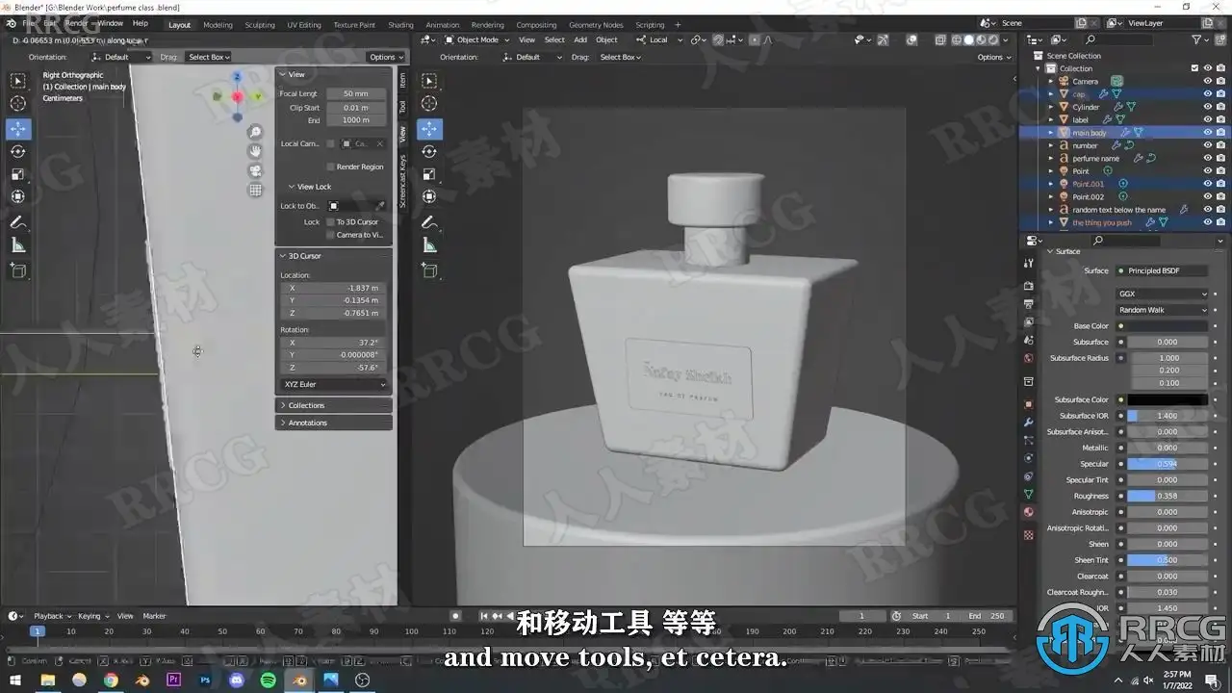The width and height of the screenshot is (1232, 693).
Task: Expand the Collections panel
Action: (334, 405)
